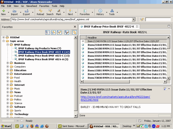Open the Help menu

[62, 6]
